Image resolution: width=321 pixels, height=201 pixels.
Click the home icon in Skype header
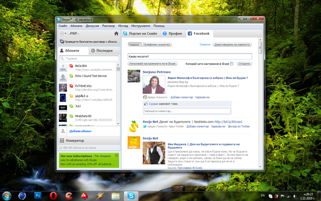click(x=116, y=34)
